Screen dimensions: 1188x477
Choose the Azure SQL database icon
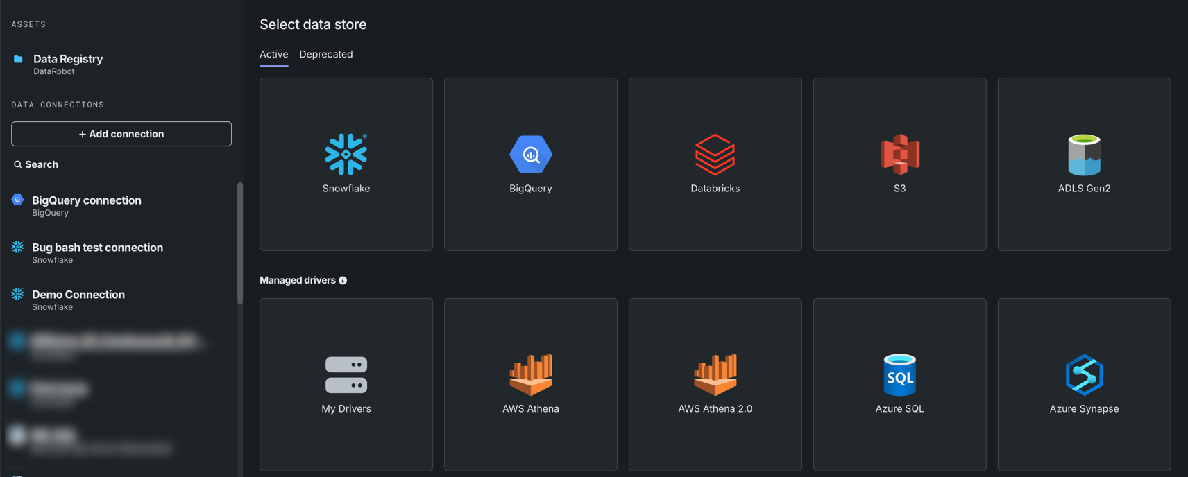coord(900,374)
